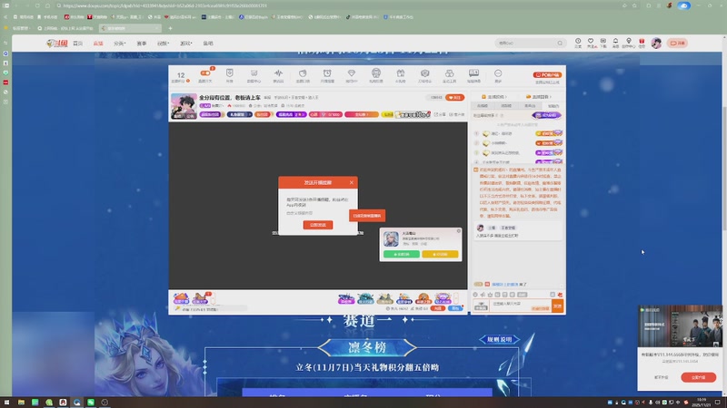Screen dimensions: 727x408
Task: Expand the 分类 category dropdown
Action: pyautogui.click(x=119, y=44)
